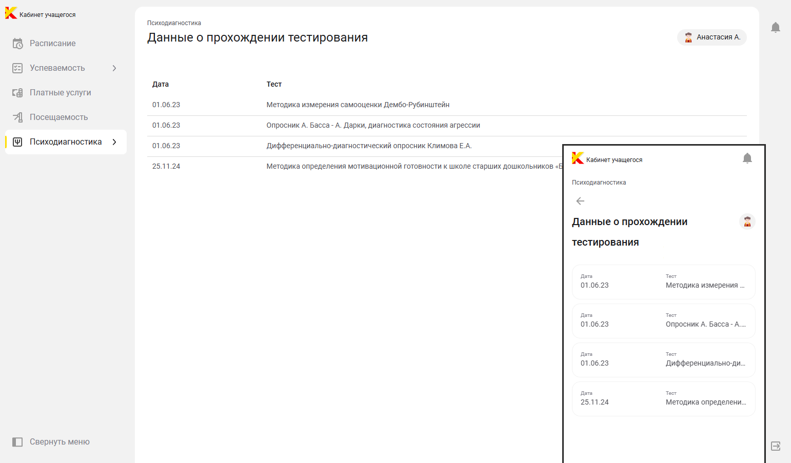Click the Расписание calendar icon in sidebar
The height and width of the screenshot is (463, 791).
point(17,44)
